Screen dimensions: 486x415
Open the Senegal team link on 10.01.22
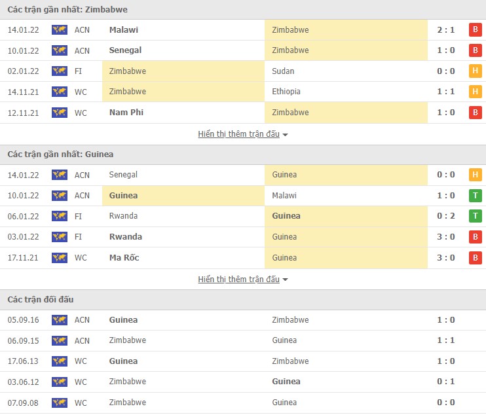126,50
